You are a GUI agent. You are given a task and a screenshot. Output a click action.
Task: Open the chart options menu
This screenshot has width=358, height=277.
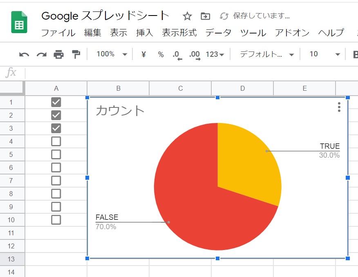[x=339, y=107]
